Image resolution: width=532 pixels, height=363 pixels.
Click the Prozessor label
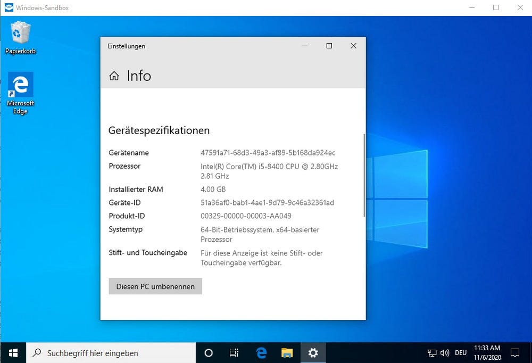click(124, 166)
